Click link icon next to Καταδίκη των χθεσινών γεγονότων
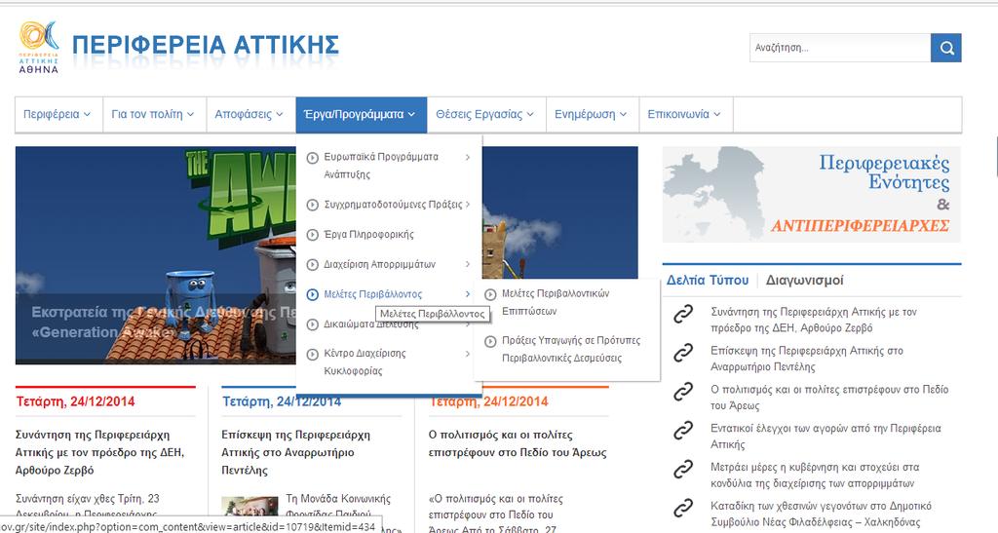998x533 pixels. point(683,509)
